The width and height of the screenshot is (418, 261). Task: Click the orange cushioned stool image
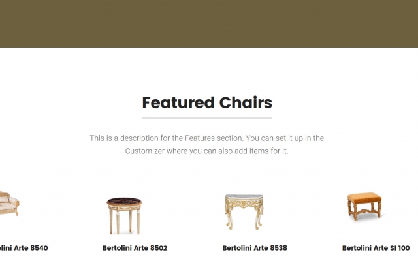365,206
